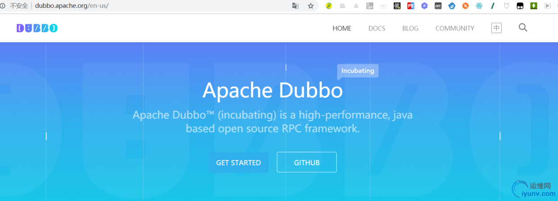Open the Tampermonkey extension icon
The image size is (558, 201).
520,6
